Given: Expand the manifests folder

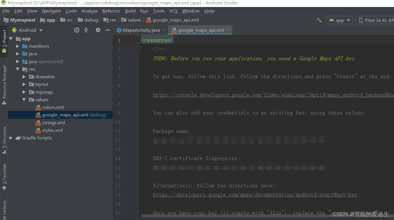Looking at the screenshot, I should (x=18, y=46).
